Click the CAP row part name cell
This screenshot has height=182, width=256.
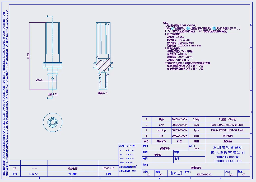(161, 125)
